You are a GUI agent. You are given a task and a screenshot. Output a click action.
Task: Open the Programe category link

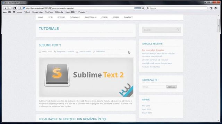click(61, 52)
